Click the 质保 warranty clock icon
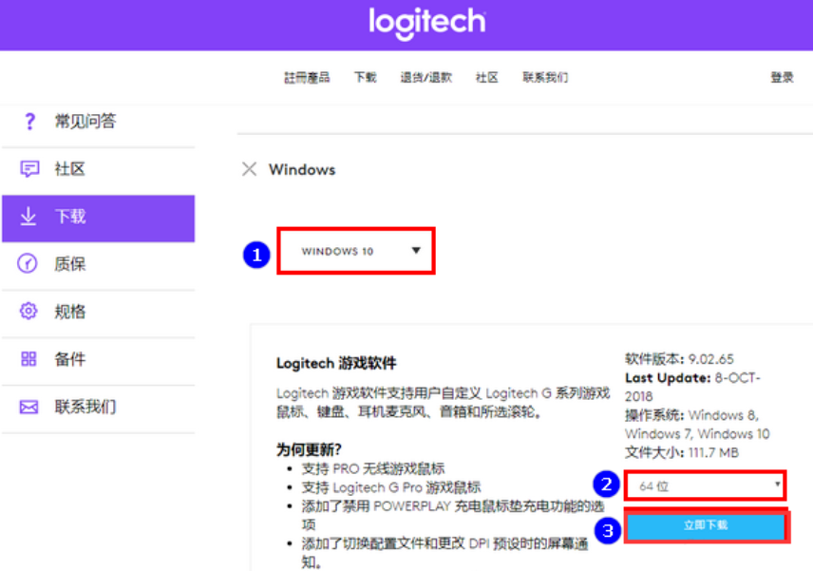Image resolution: width=813 pixels, height=571 pixels. pyautogui.click(x=28, y=264)
